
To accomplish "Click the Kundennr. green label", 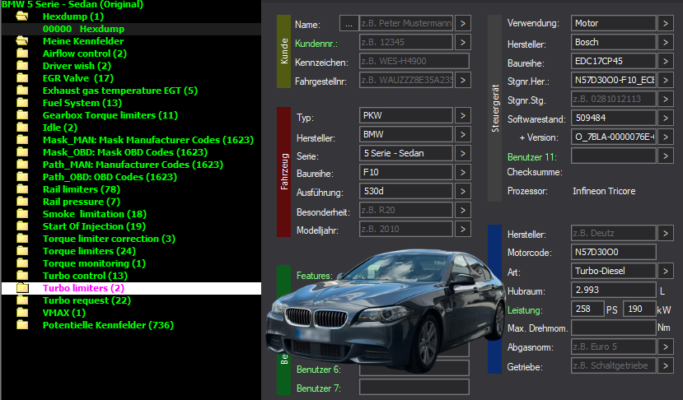I will [x=316, y=44].
